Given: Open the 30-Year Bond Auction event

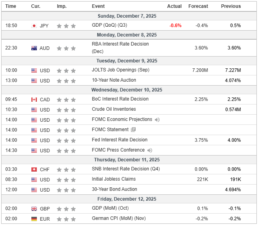Looking at the screenshot, I should (114, 189).
